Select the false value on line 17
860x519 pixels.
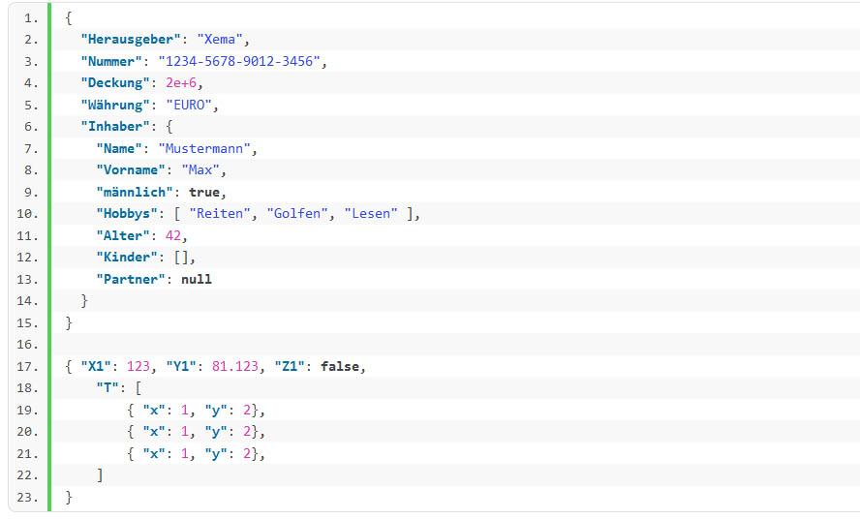click(x=340, y=366)
